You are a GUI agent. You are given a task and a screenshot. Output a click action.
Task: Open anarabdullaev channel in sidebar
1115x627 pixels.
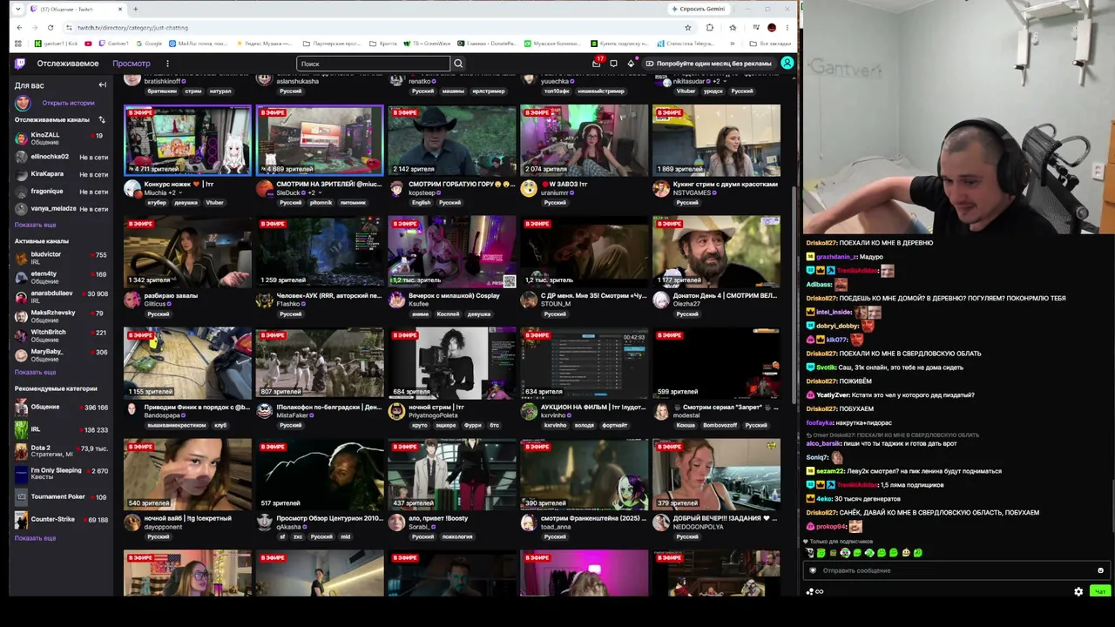click(x=61, y=297)
